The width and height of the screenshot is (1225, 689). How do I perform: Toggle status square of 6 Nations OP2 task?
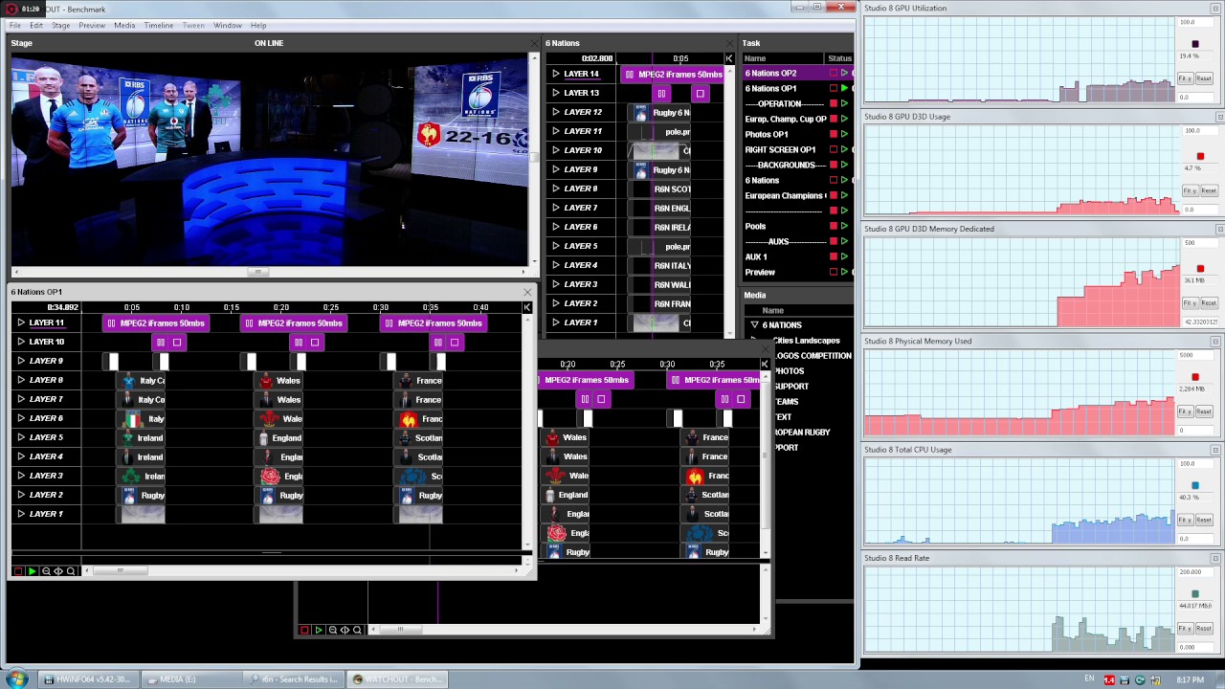[833, 74]
